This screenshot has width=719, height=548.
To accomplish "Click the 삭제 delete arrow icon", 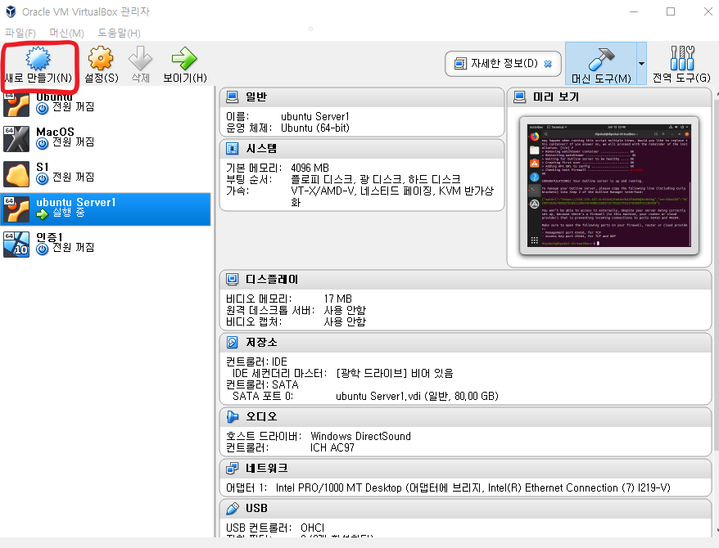I will point(140,58).
